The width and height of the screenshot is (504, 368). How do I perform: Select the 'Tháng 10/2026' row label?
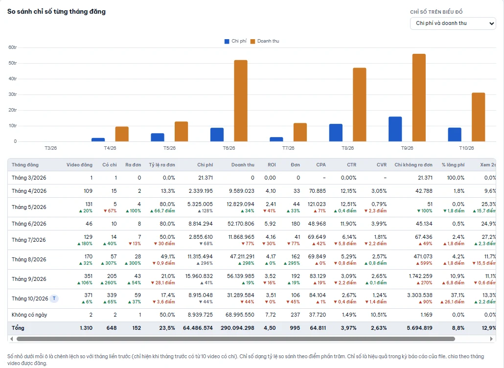tap(30, 299)
